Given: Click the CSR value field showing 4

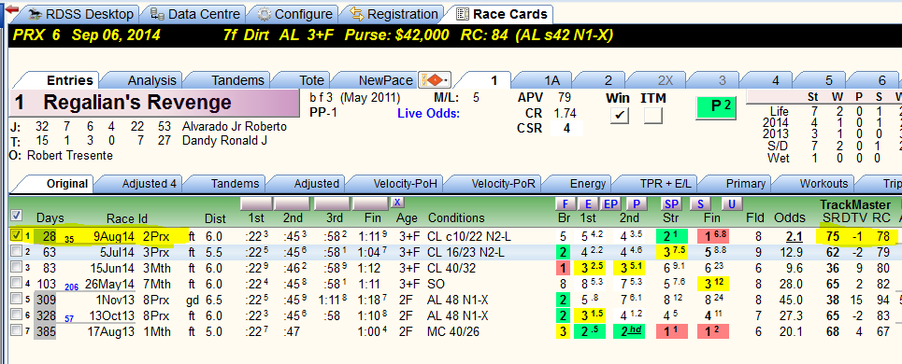Looking at the screenshot, I should tap(566, 128).
